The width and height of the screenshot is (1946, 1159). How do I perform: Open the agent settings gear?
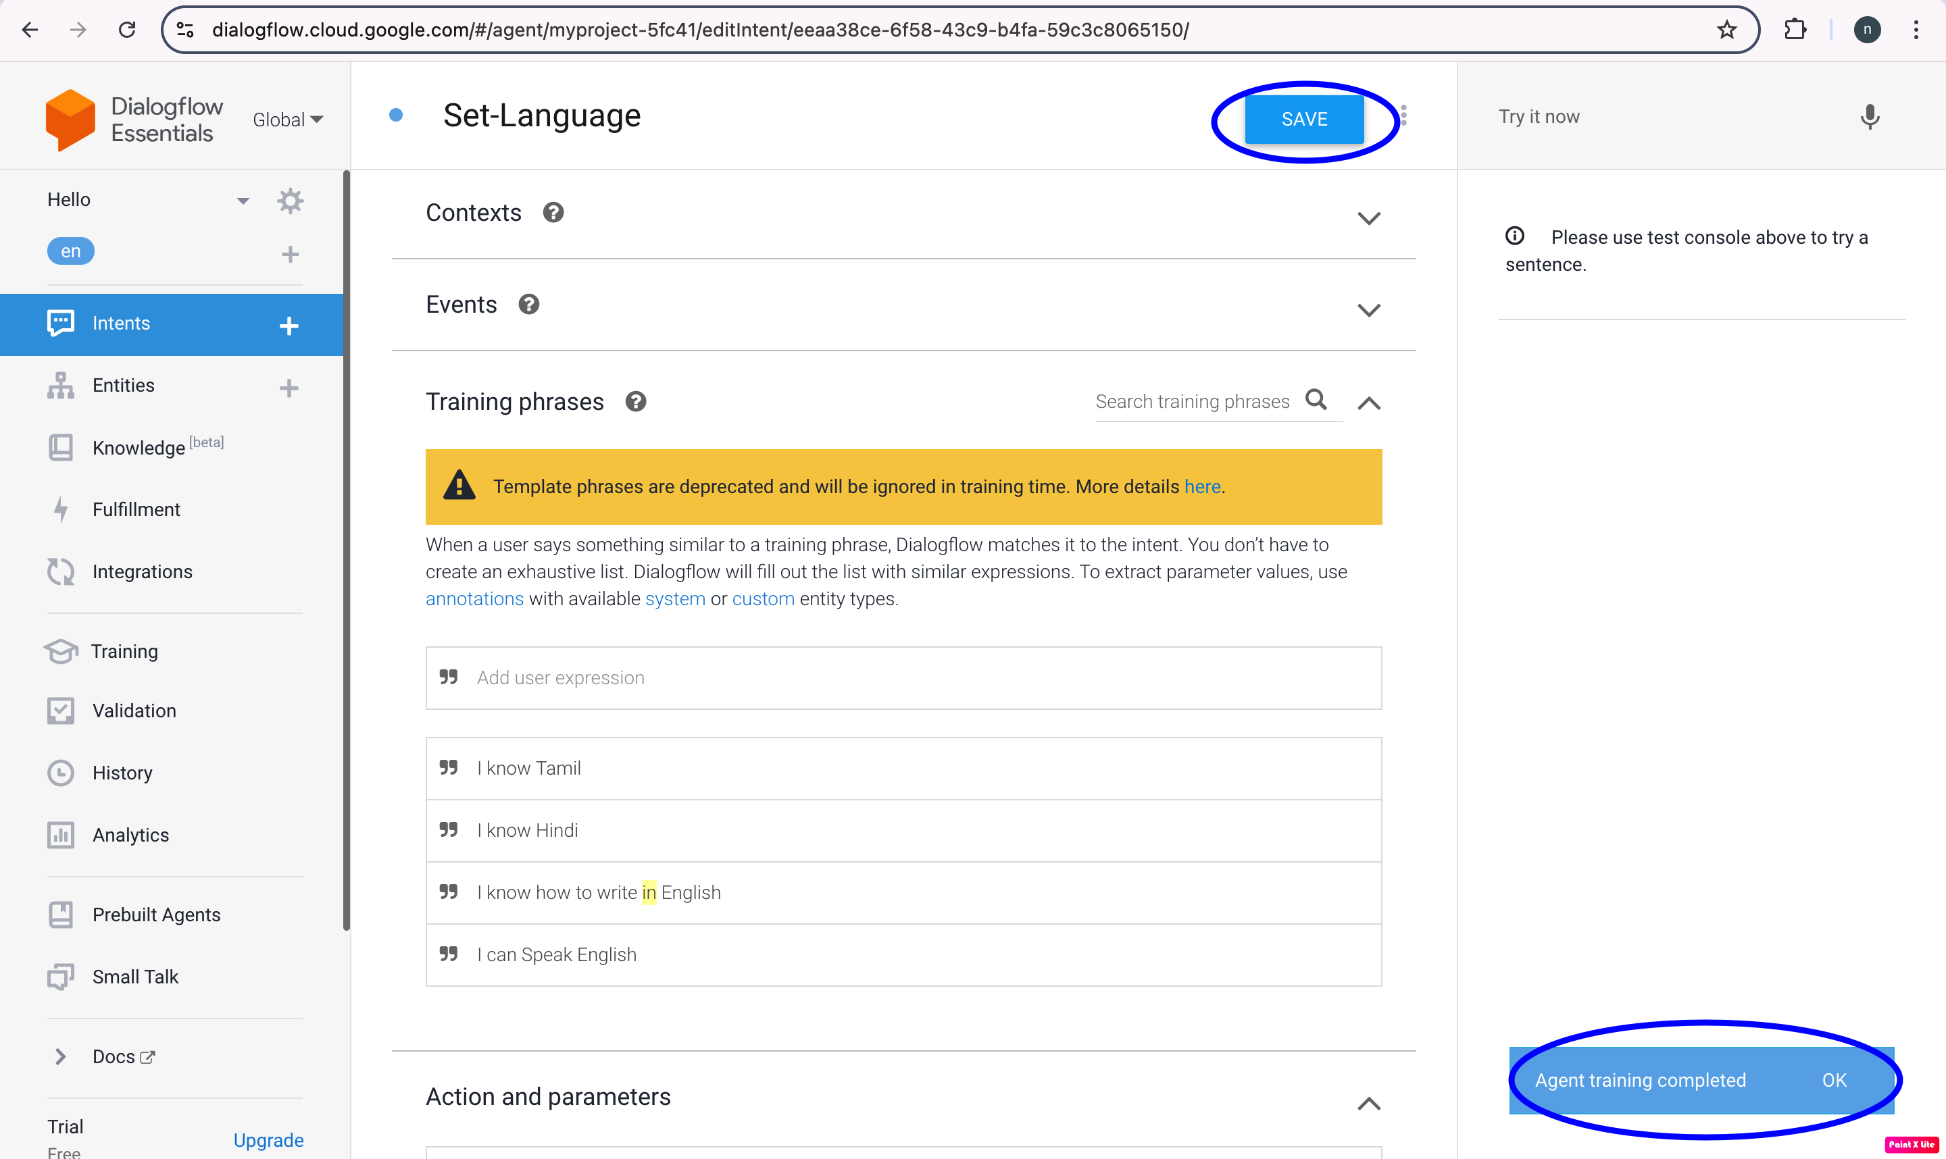290,201
